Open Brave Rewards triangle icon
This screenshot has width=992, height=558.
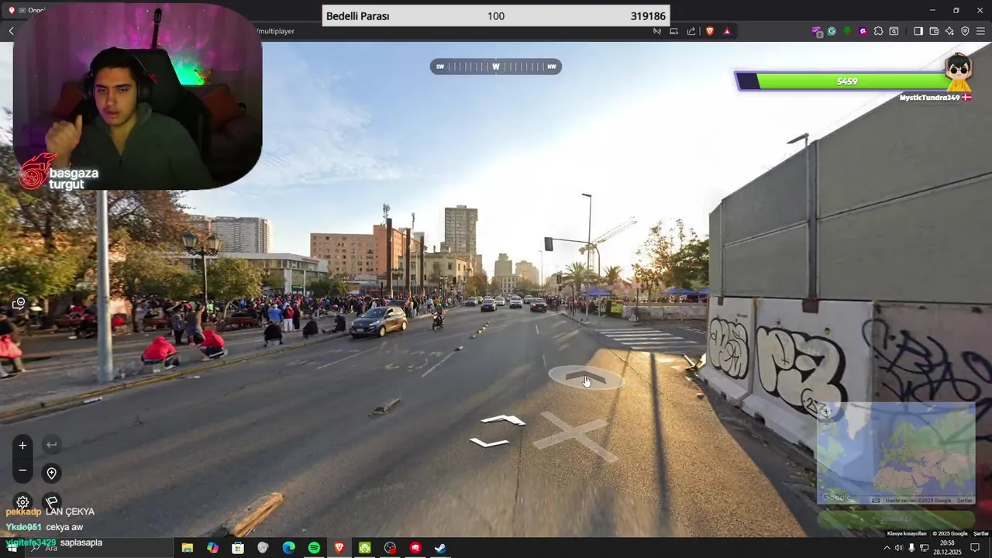(727, 31)
